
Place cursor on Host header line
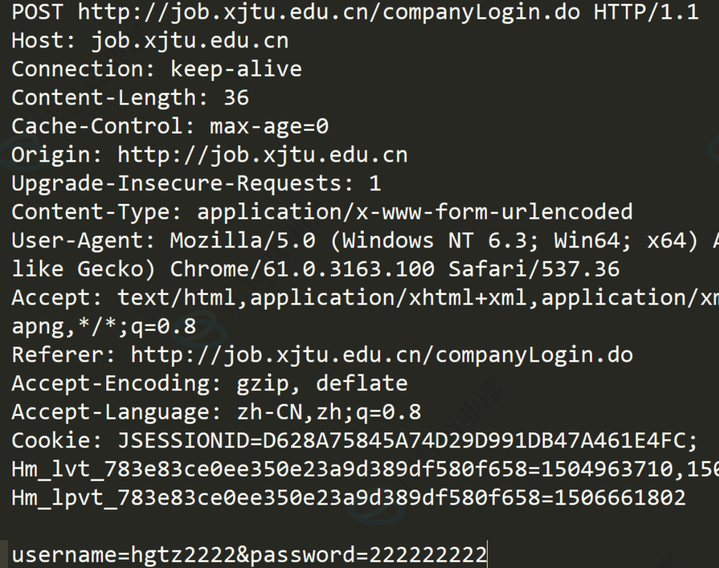[x=150, y=41]
